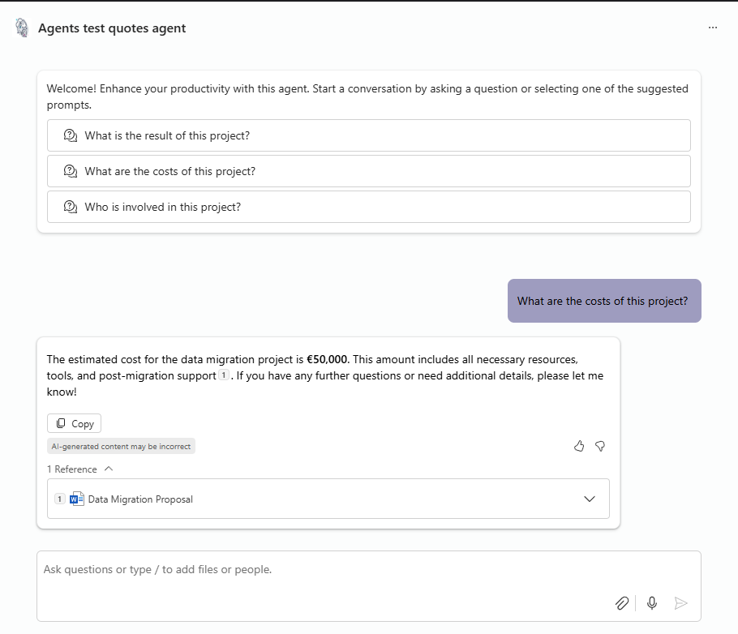
Task: Click the question icon beside 'What are the costs'
Action: click(70, 171)
